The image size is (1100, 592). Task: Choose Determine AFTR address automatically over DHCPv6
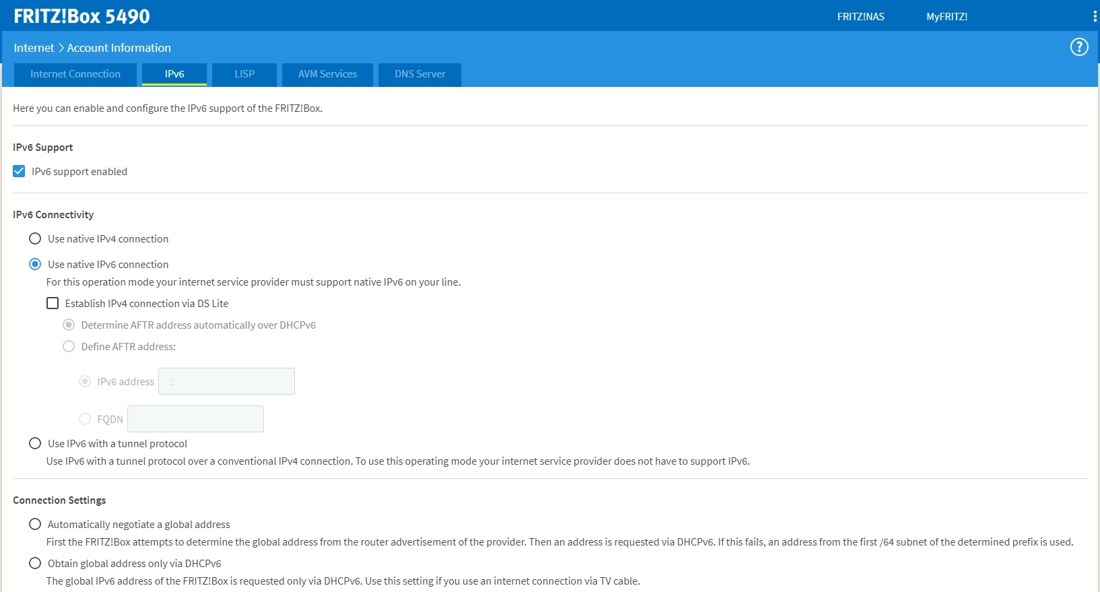coord(69,325)
